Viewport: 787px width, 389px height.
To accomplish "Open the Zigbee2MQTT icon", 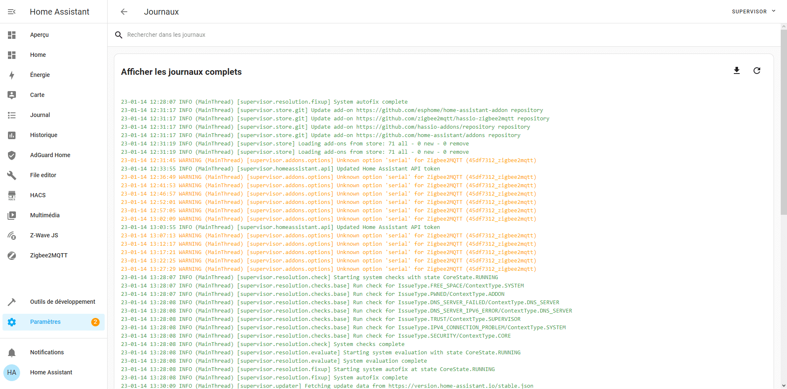I will point(12,256).
